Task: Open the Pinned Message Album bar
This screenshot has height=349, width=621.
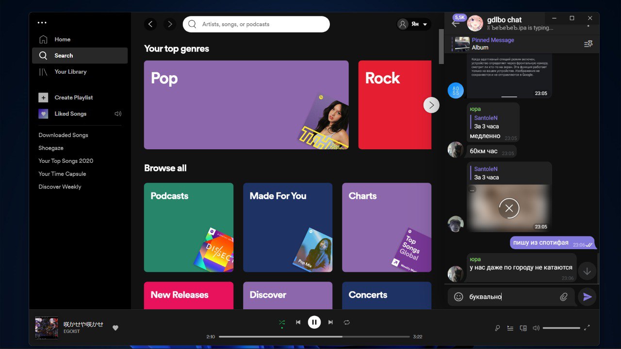Action: 513,44
